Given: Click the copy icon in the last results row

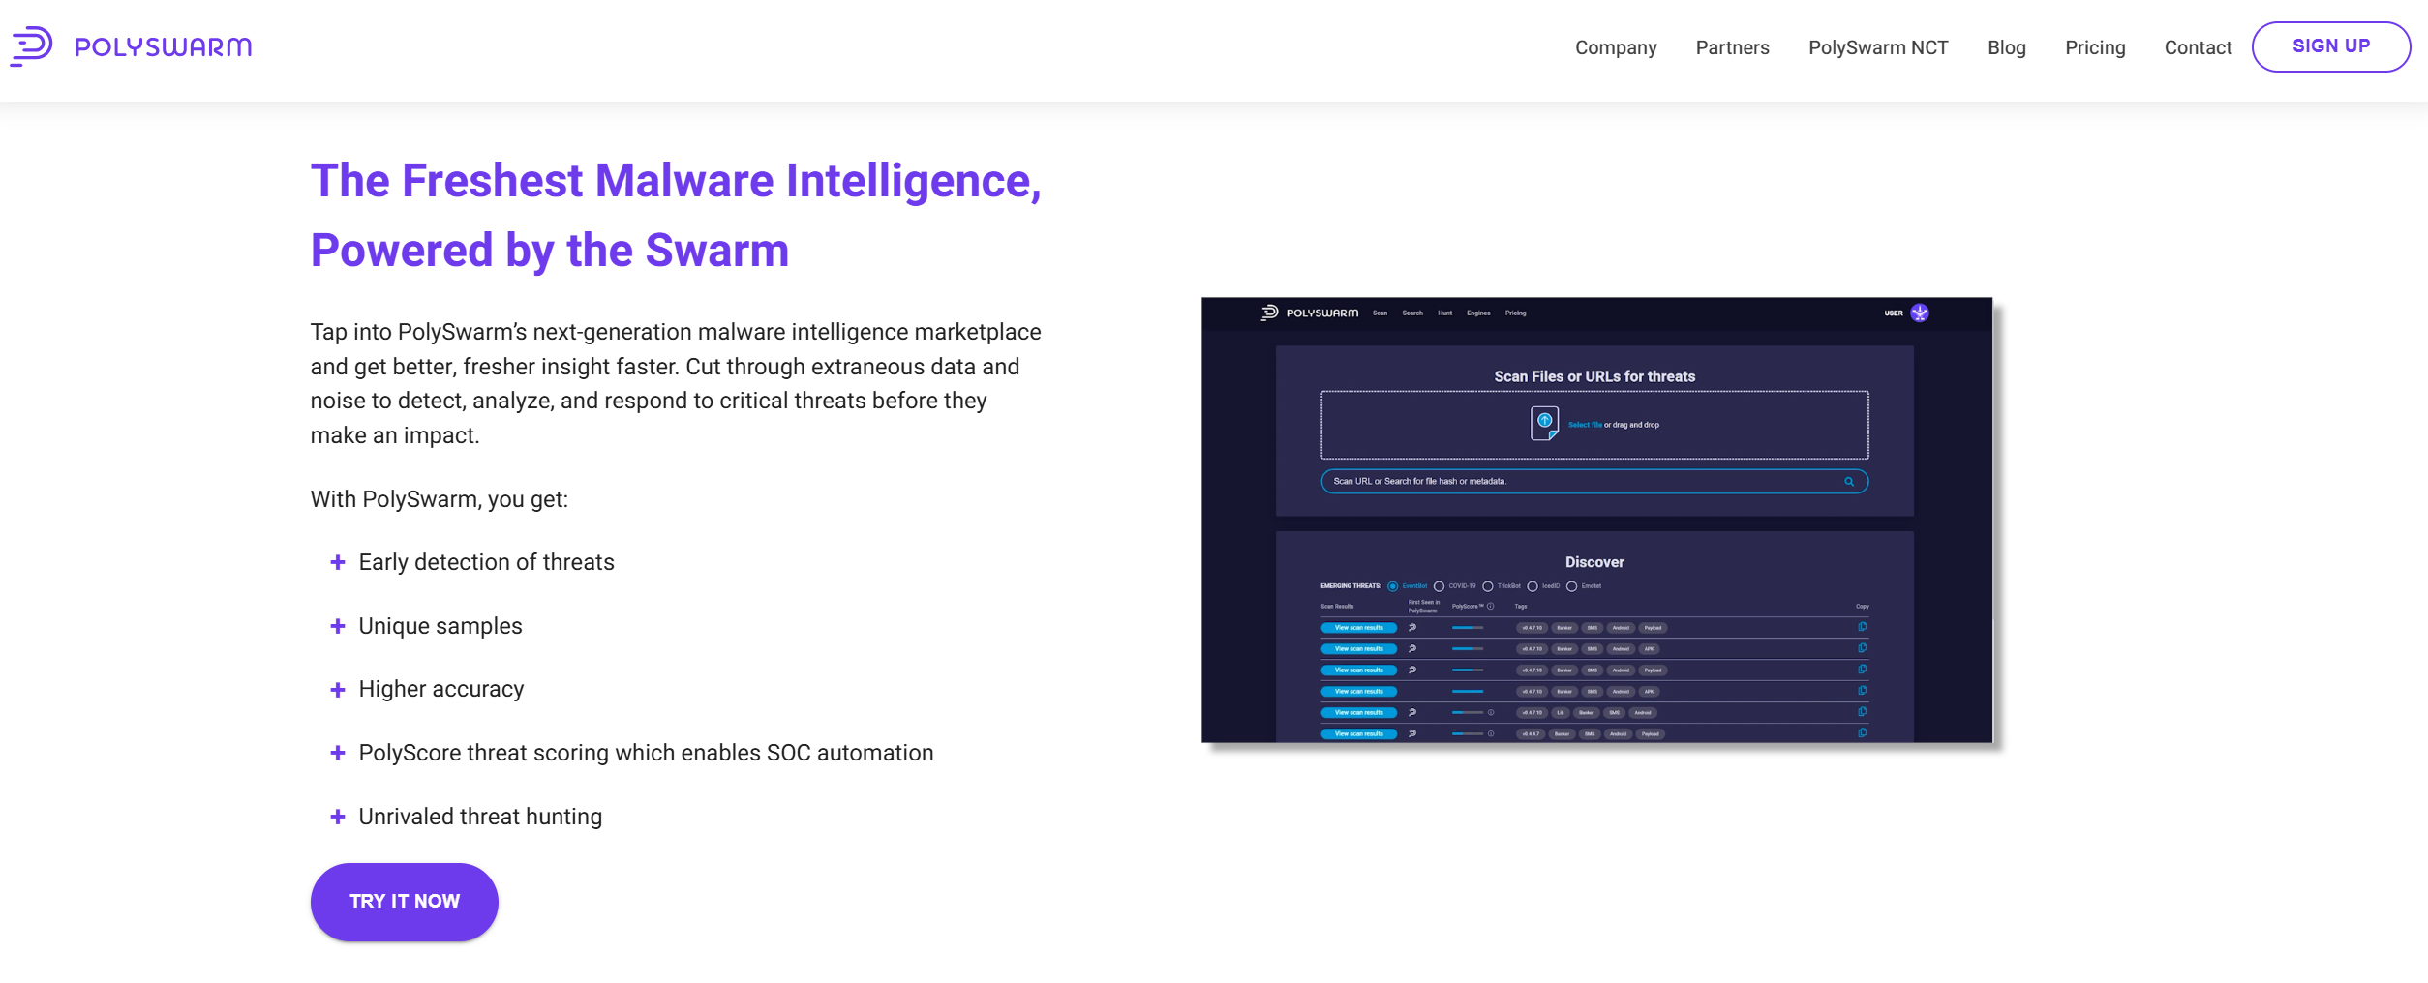Looking at the screenshot, I should click(x=1862, y=733).
